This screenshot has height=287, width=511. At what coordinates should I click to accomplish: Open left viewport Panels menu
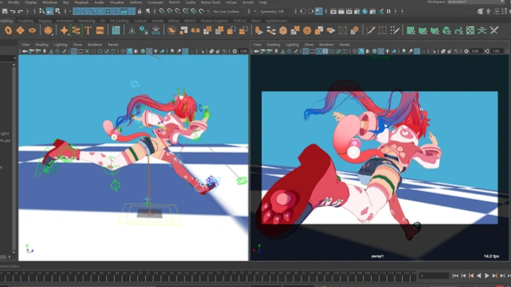[113, 45]
